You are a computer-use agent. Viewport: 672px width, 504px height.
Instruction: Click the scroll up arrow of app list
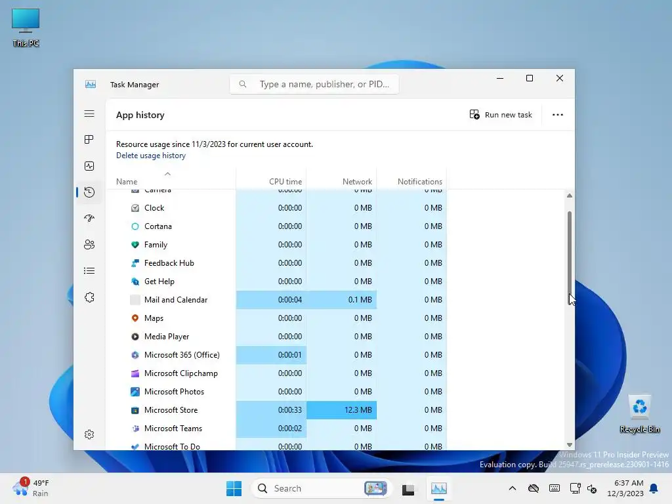click(570, 196)
